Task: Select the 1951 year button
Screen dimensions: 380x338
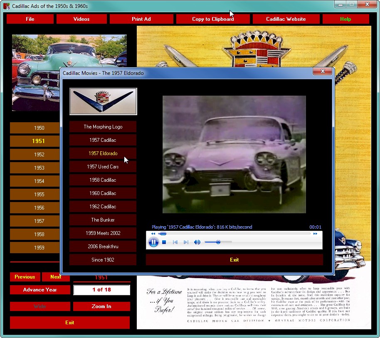Action: 35,141
